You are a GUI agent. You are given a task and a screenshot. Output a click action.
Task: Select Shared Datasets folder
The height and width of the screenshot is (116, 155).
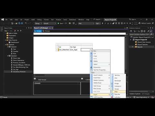[x=142, y=44]
